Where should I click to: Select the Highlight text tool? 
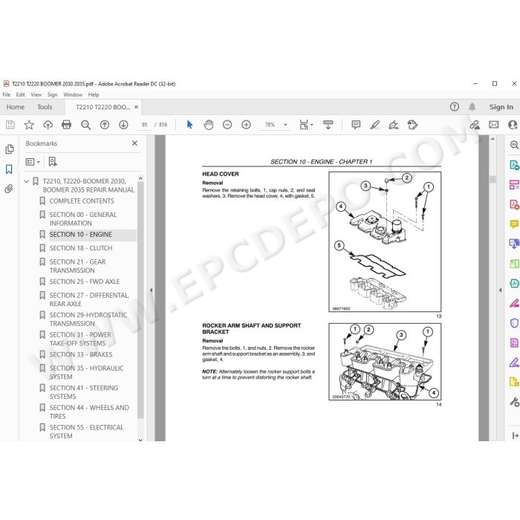tap(374, 125)
